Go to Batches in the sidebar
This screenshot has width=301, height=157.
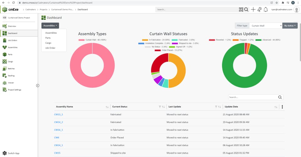point(11,68)
